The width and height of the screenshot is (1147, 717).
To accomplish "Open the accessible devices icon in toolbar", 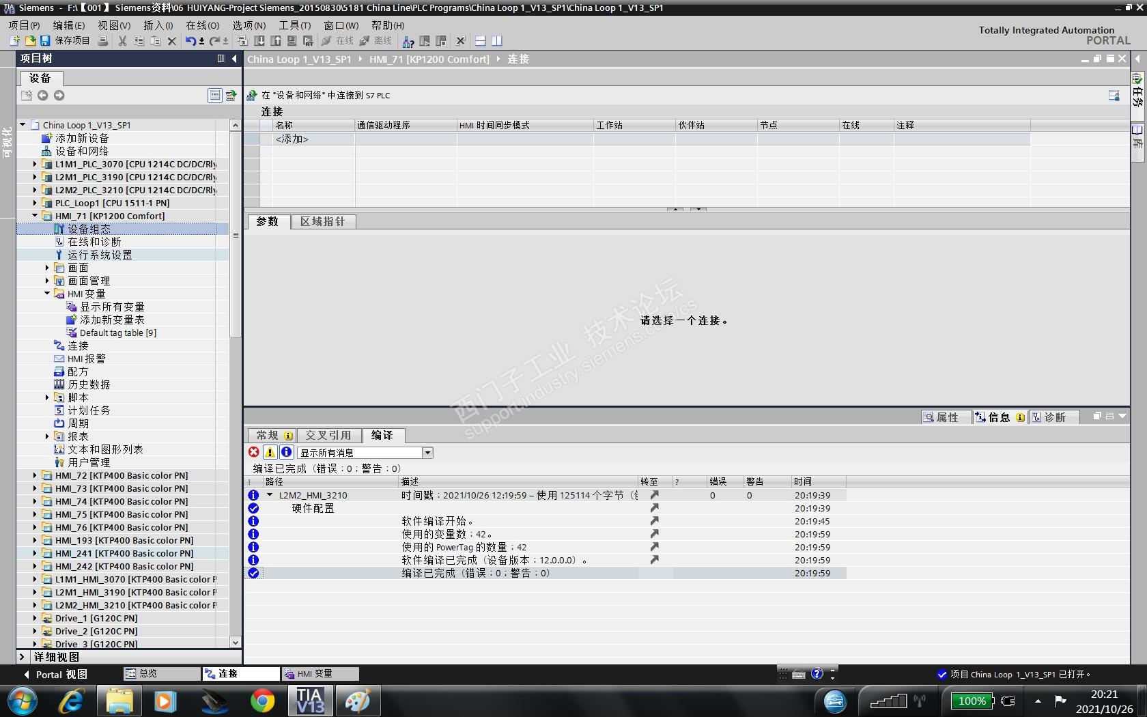I will coord(408,41).
